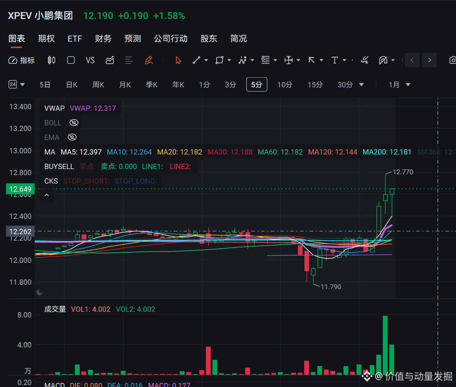Click the 成交量 volume label
This screenshot has height=387, width=456.
pyautogui.click(x=55, y=309)
